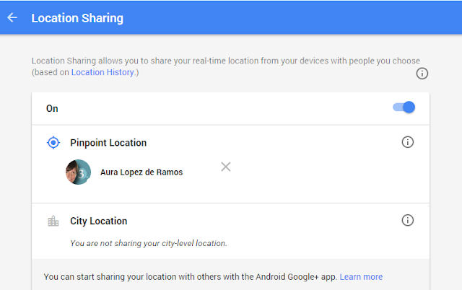Remove Aura Lopez de Ramos from sharing
Viewport: 462px width, 290px height.
tap(225, 167)
